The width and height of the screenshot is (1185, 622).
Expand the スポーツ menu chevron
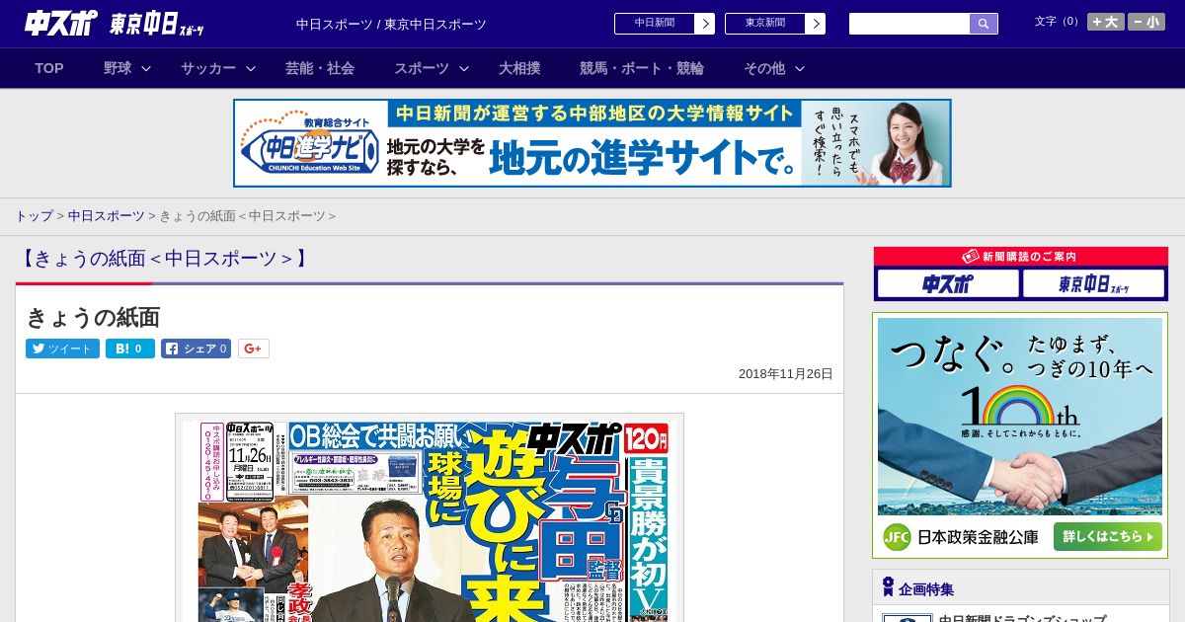(x=464, y=69)
